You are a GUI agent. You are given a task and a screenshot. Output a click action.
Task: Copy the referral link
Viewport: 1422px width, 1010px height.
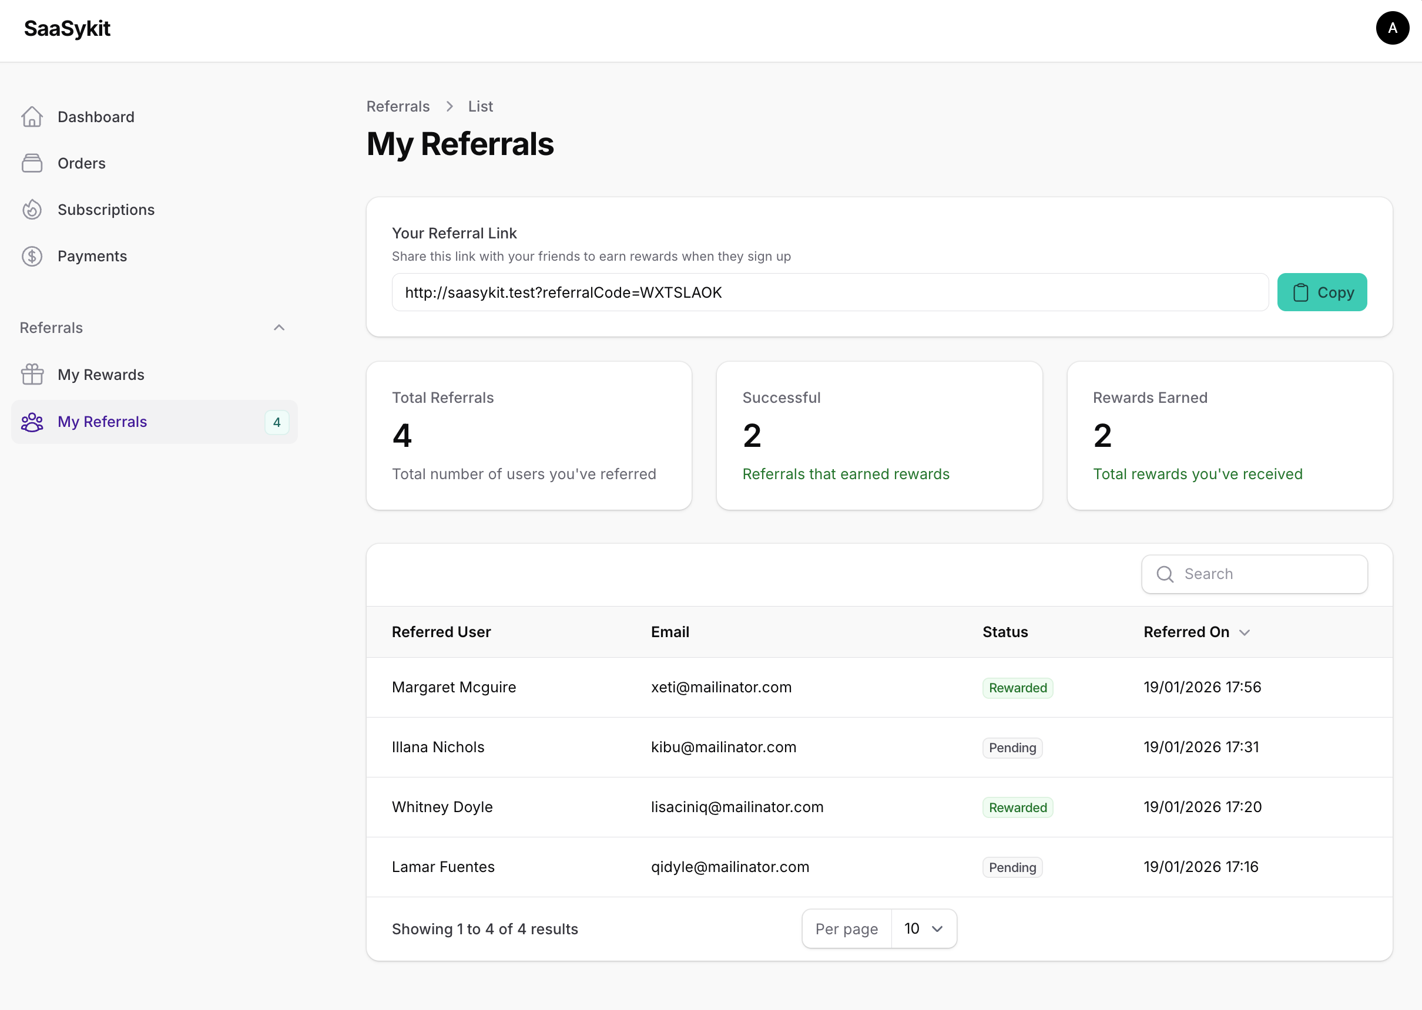tap(1322, 292)
